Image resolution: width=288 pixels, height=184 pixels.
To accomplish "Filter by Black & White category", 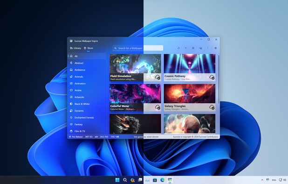I will coord(87,104).
